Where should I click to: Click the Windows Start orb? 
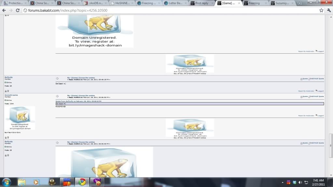pos(6,181)
